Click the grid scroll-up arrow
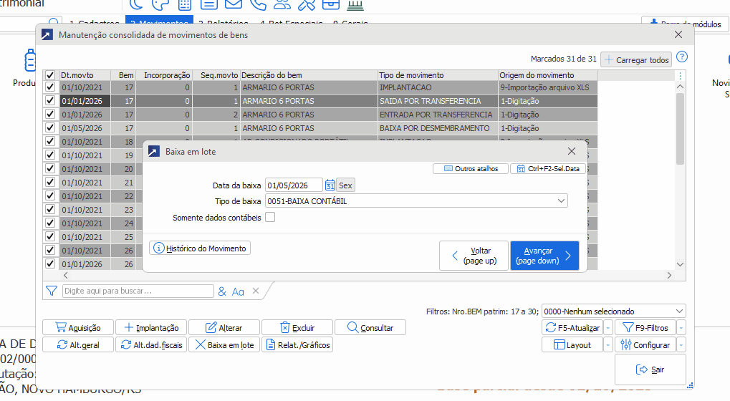This screenshot has height=401, width=730. 680,87
